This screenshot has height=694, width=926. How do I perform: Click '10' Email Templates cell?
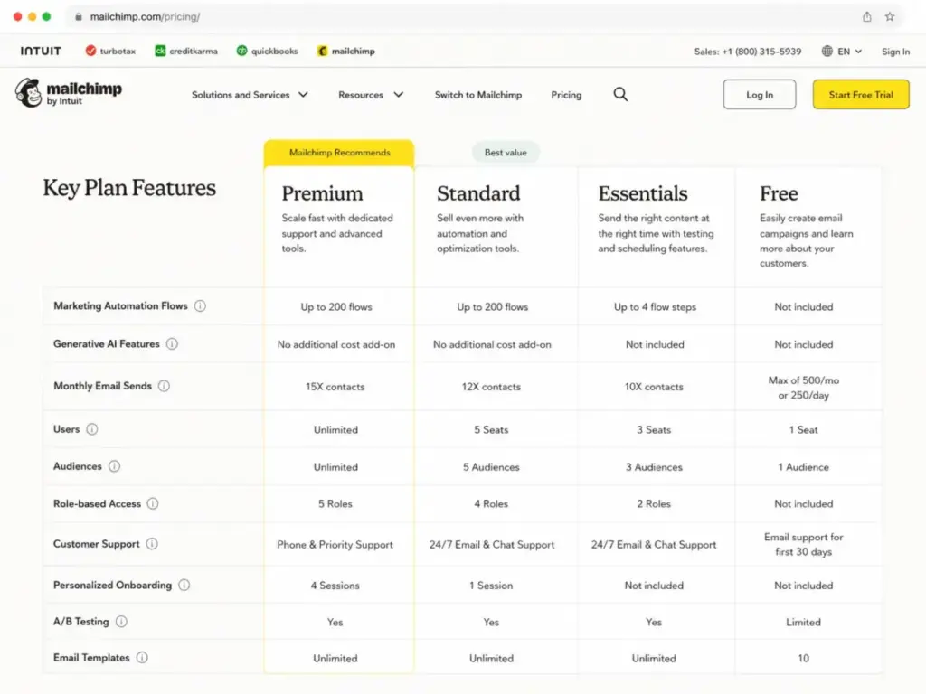click(x=803, y=658)
